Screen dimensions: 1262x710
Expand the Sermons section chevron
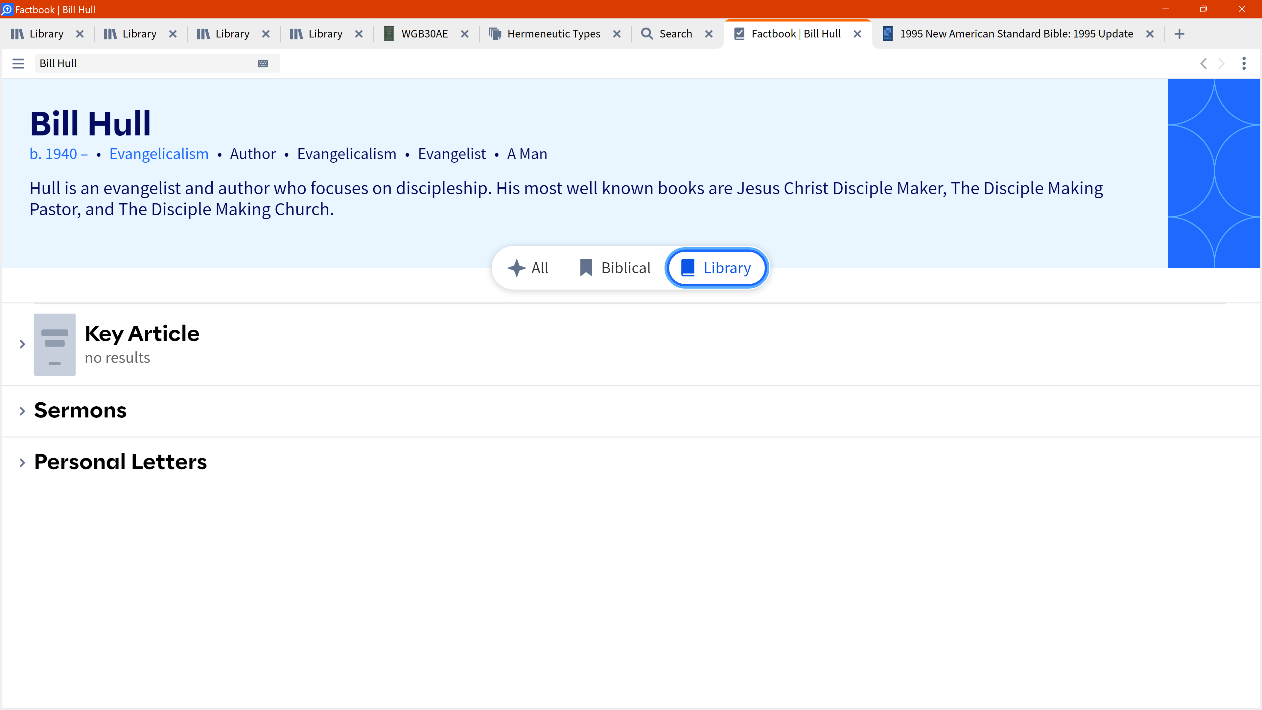coord(22,411)
